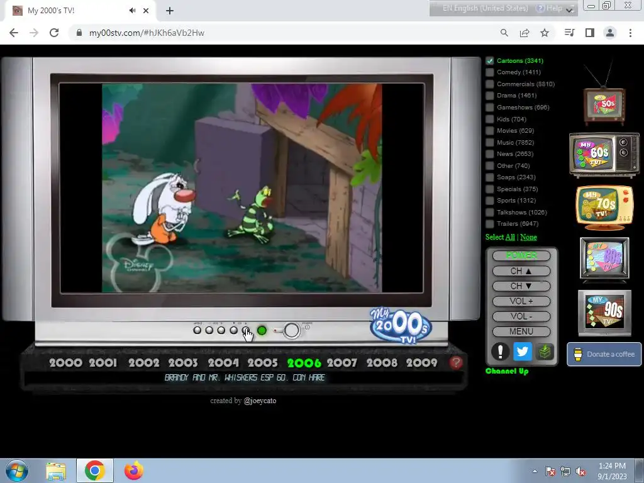
Task: Open the Chrome profile avatar
Action: pyautogui.click(x=610, y=33)
